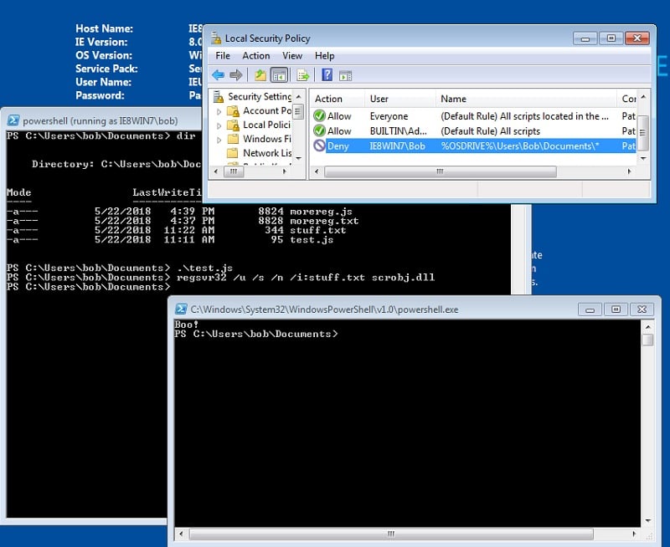
Task: Click the Local Policies folder icon
Action: point(233,125)
